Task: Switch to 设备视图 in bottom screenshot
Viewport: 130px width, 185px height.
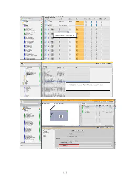Action: pyautogui.click(x=110, y=102)
